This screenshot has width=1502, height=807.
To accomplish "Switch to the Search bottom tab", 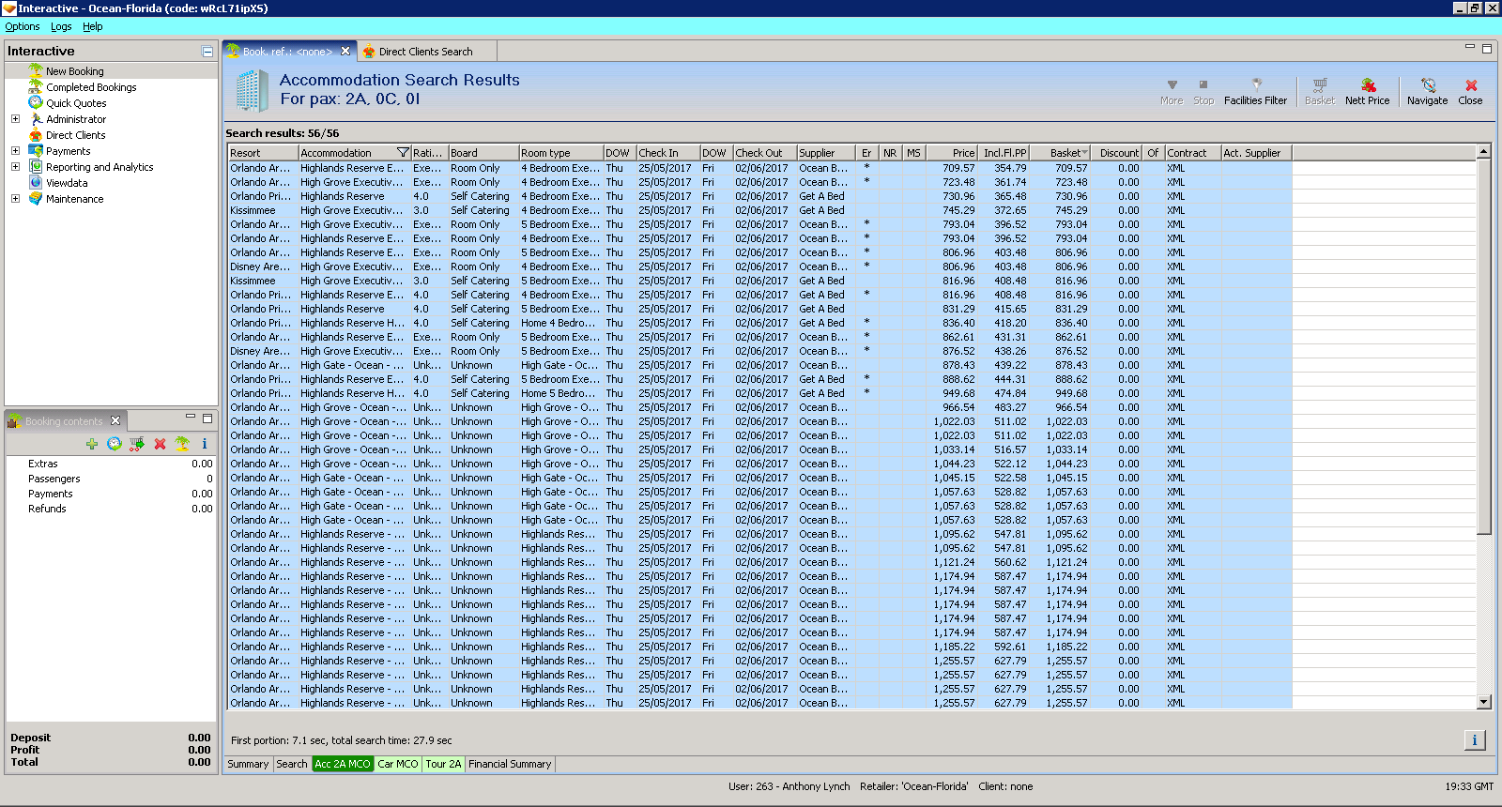I will 291,764.
